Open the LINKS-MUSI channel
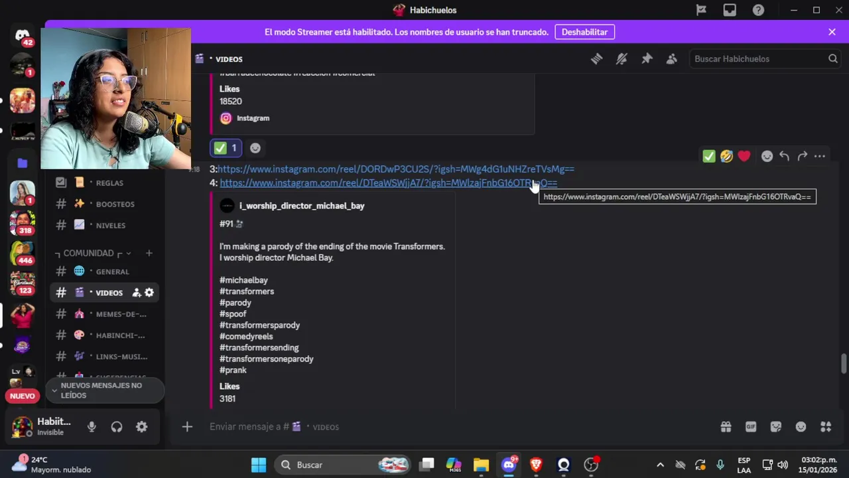 coord(106,357)
